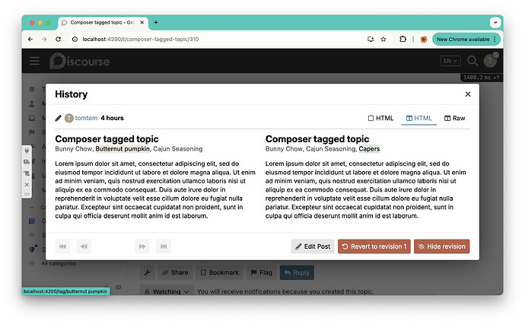Go back in browser
This screenshot has height=324, width=525.
point(30,39)
